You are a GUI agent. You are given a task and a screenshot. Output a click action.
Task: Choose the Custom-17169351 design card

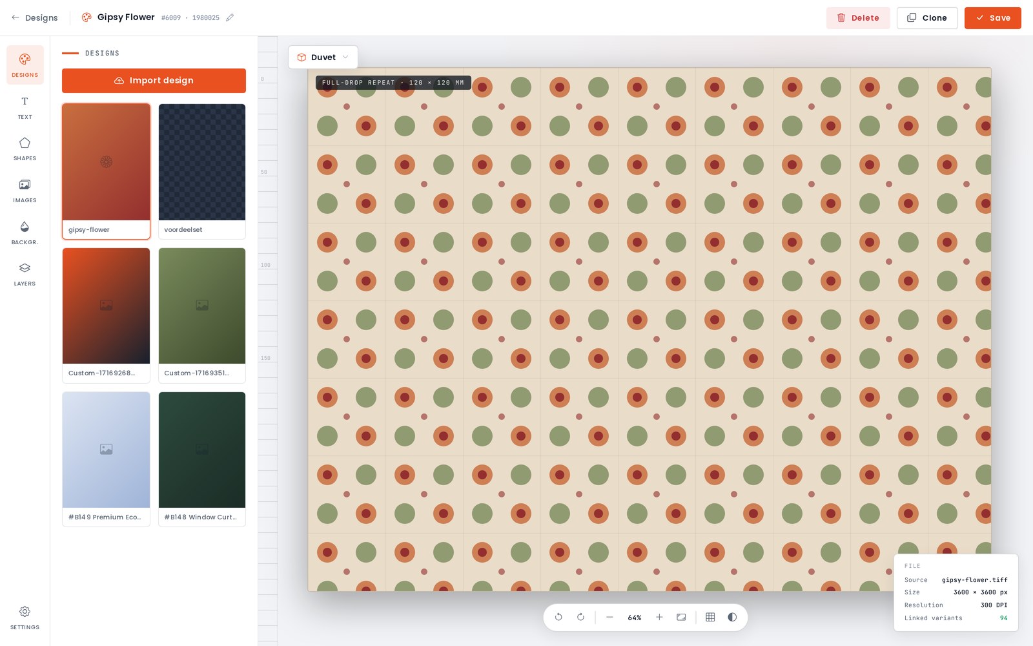[202, 315]
